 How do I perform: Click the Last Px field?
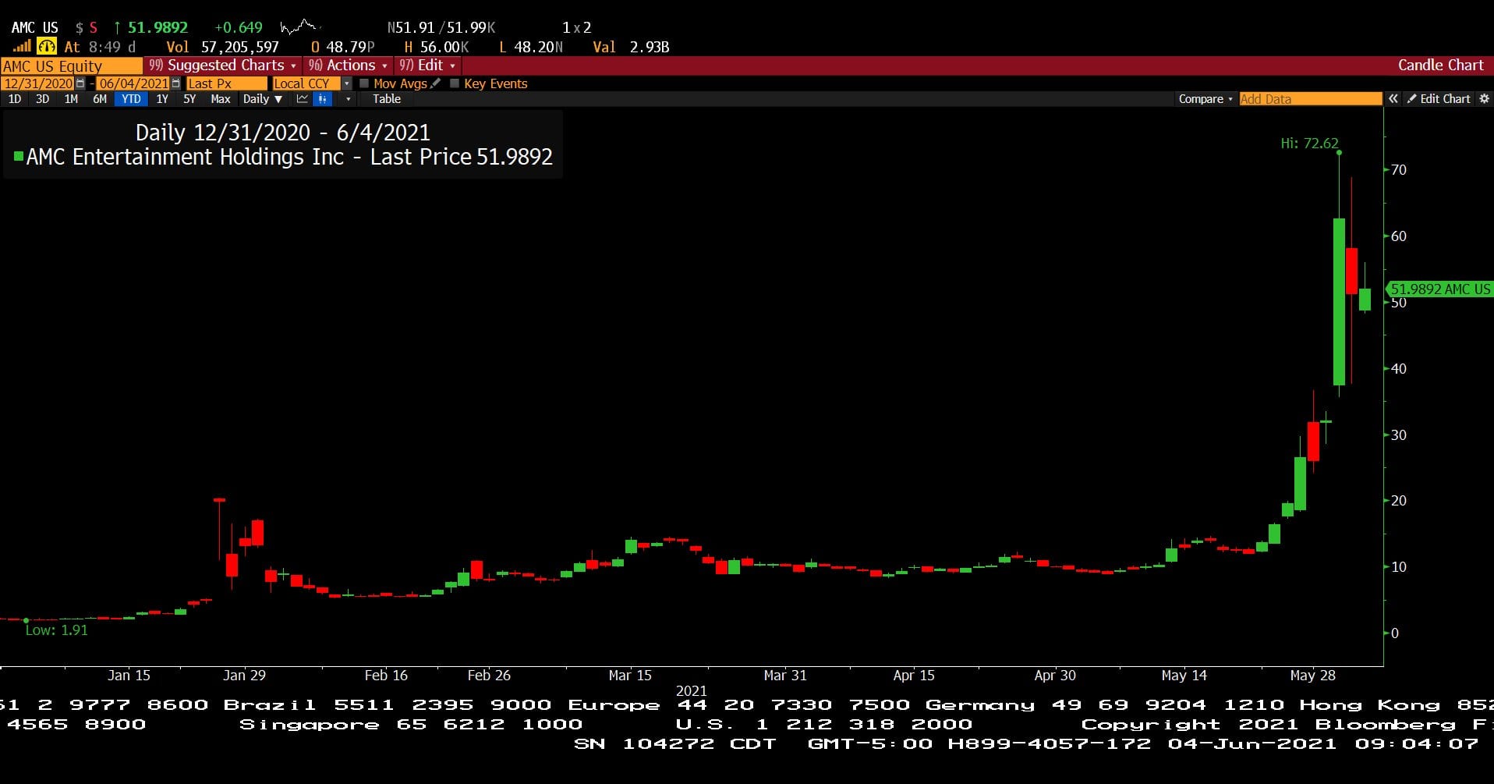pyautogui.click(x=226, y=83)
